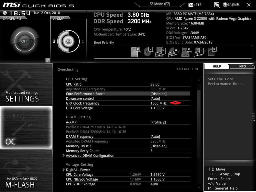Expand Advanced DRAM Configuration submenu
The image size is (256, 192).
coord(128,155)
